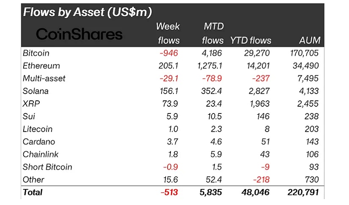The height and width of the screenshot is (205, 349).
Task: Select the Short Bitcoin row label
Action: [x=47, y=167]
